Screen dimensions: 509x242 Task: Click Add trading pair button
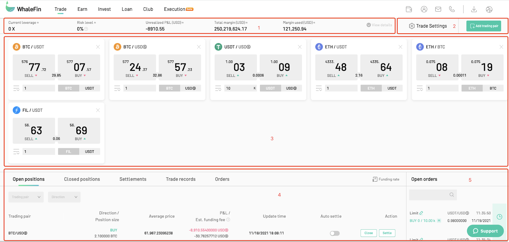pos(484,26)
